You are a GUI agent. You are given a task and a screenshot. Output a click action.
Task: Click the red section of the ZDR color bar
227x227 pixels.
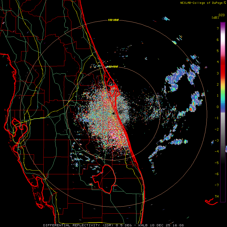coord(223,68)
